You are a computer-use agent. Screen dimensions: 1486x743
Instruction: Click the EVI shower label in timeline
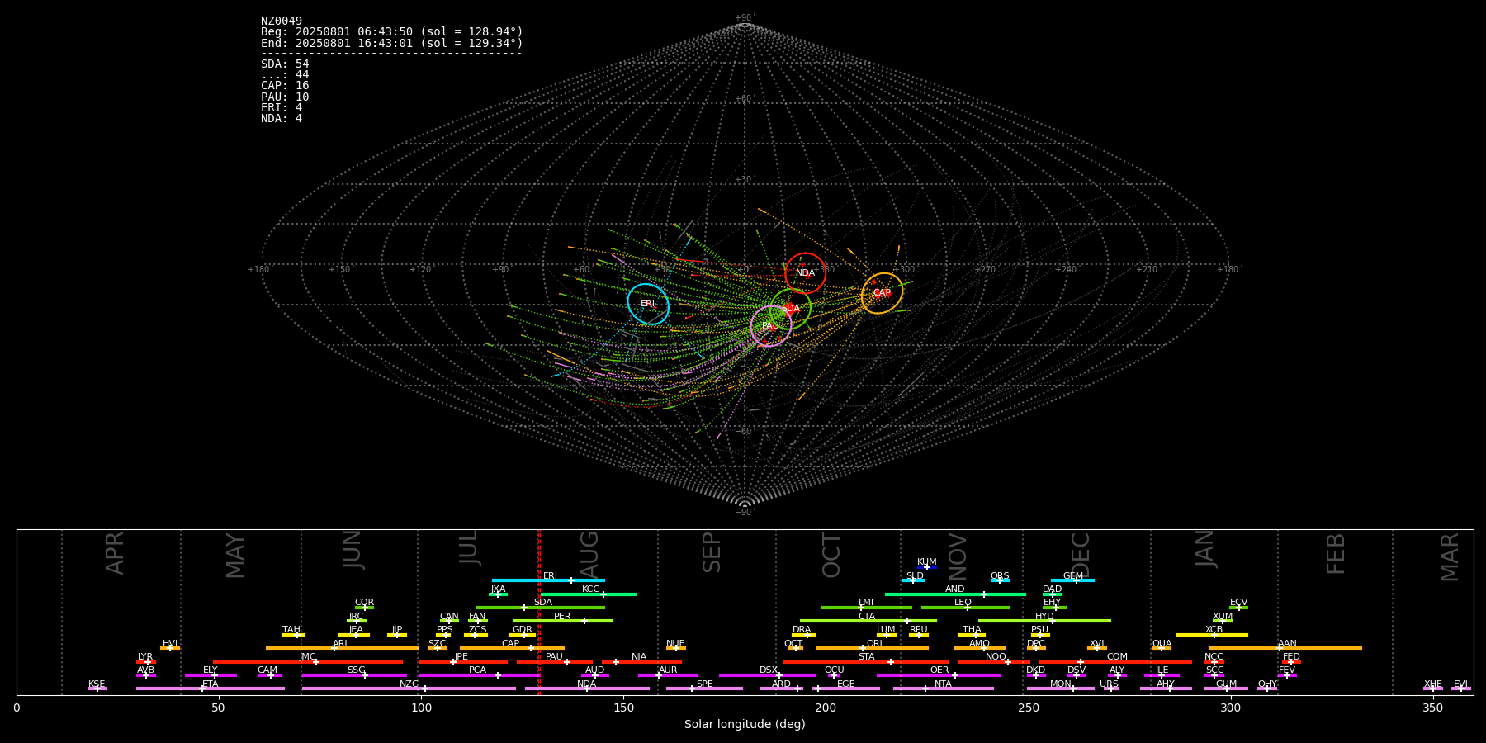point(1461,684)
